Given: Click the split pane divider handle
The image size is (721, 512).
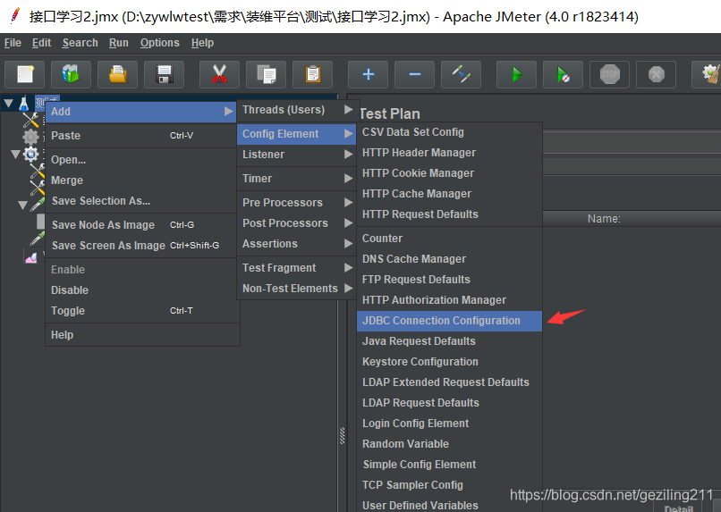Looking at the screenshot, I should [342, 436].
